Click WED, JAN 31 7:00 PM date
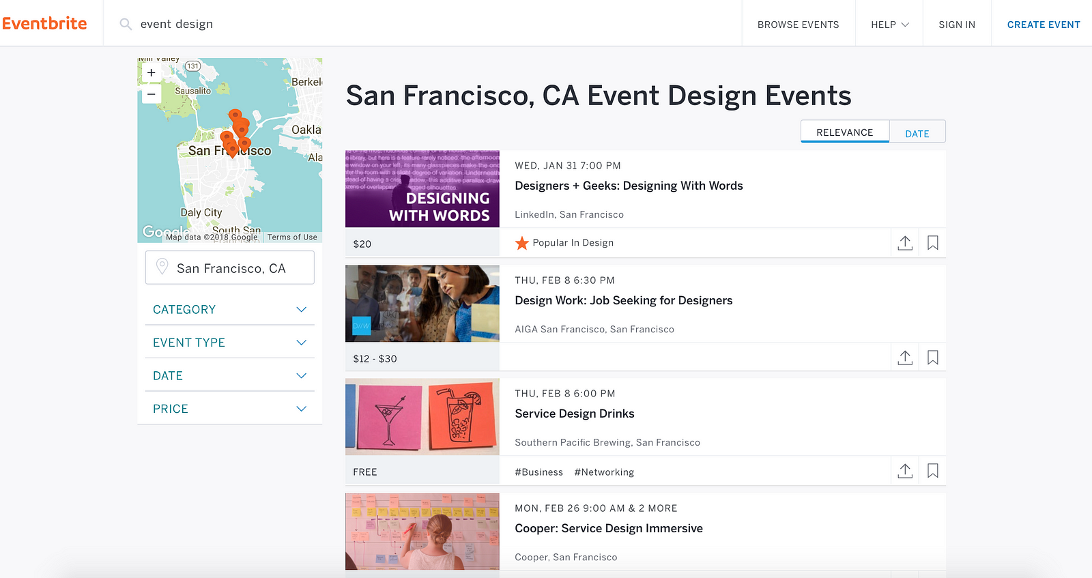The width and height of the screenshot is (1092, 578). pos(568,165)
